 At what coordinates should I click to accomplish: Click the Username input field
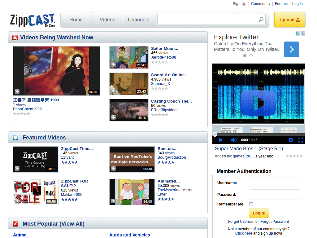[275, 183]
